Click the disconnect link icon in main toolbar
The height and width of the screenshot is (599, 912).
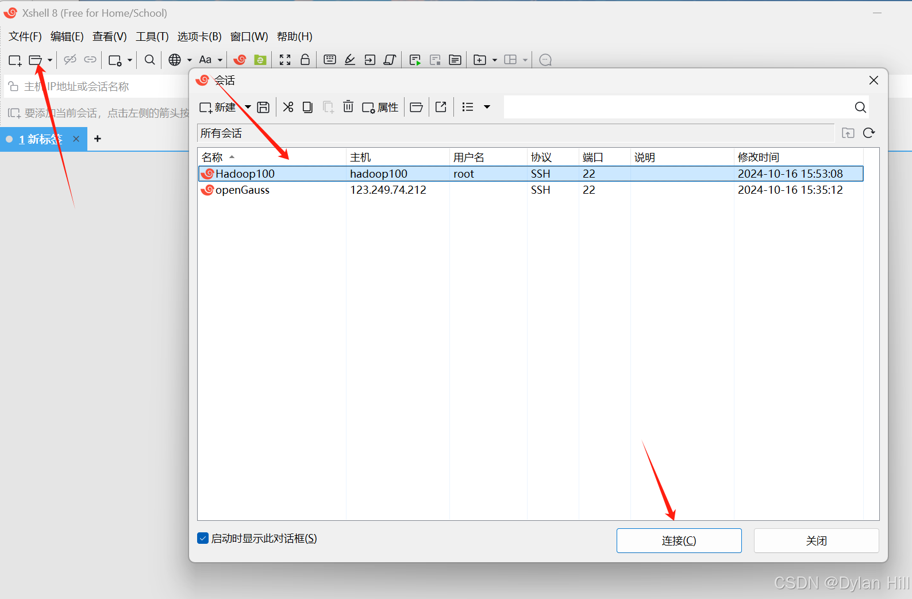(70, 60)
